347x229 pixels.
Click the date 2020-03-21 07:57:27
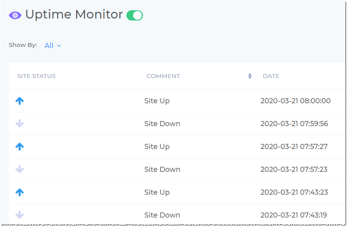294,146
